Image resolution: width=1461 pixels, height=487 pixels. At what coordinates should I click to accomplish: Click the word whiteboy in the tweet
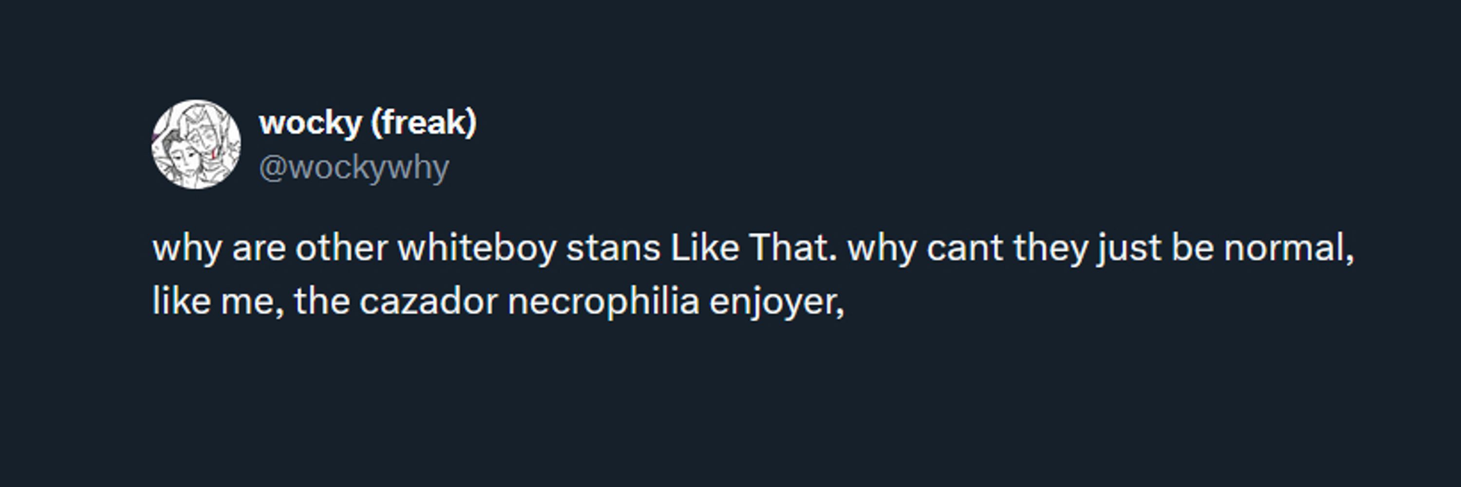tap(477, 248)
